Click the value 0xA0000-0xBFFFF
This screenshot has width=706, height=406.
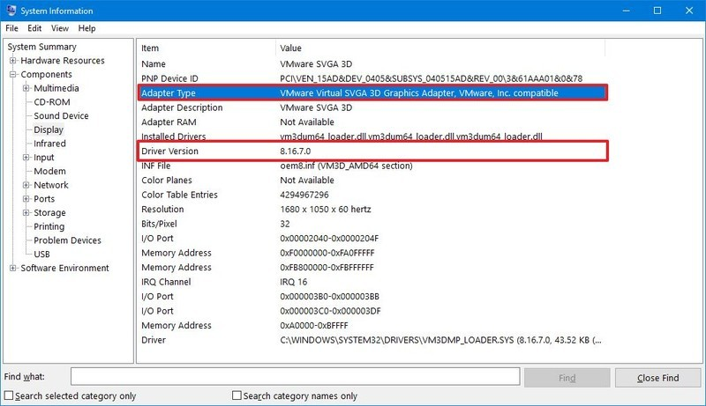click(314, 326)
